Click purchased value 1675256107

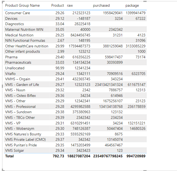(113, 101)
